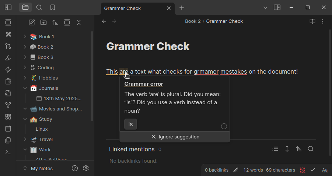Open vault settings gear
The image size is (332, 176).
pos(86,168)
